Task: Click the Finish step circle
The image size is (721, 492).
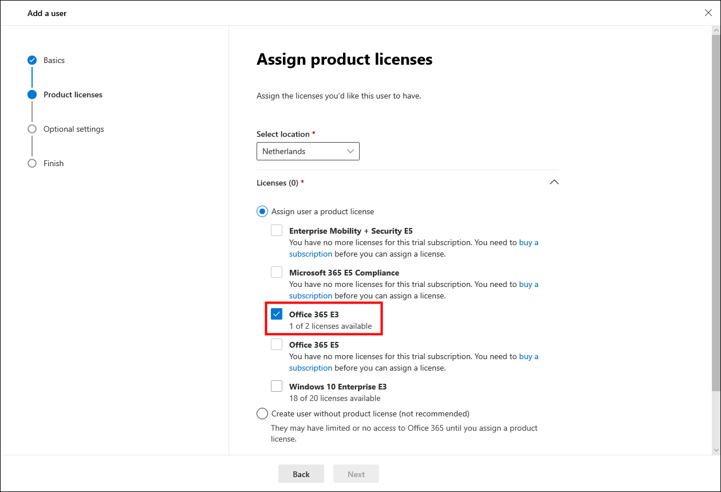Action: pyautogui.click(x=32, y=163)
